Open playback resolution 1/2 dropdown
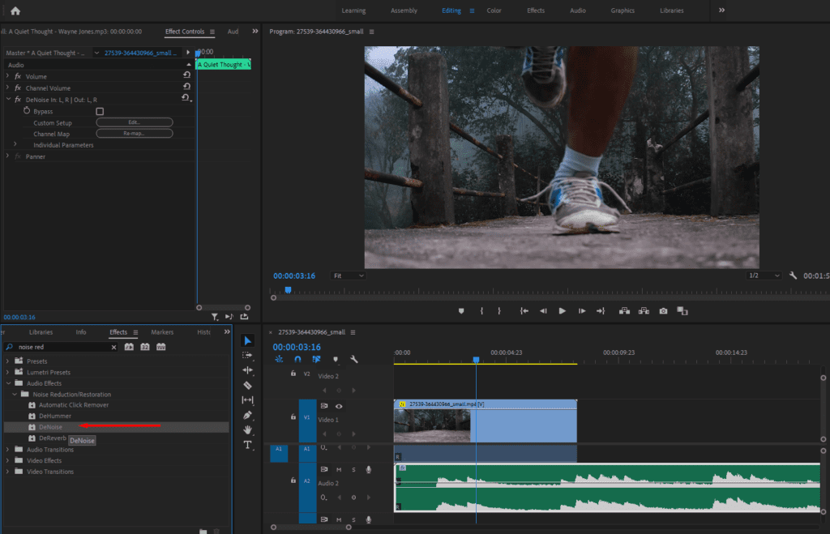The image size is (830, 534). point(764,276)
